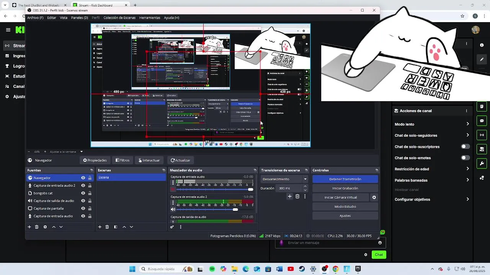Image resolution: width=490 pixels, height=275 pixels.
Task: Enable Chat de solo-emotes switch
Action: 465,158
